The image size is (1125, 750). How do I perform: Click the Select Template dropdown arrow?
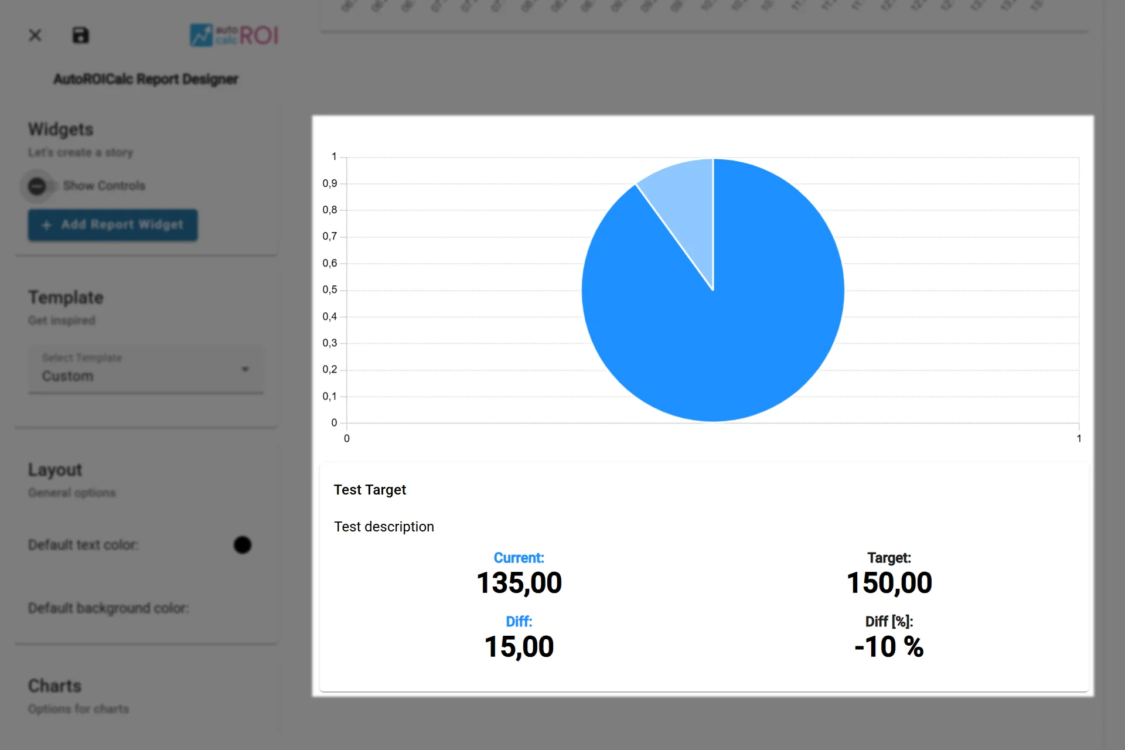coord(245,369)
